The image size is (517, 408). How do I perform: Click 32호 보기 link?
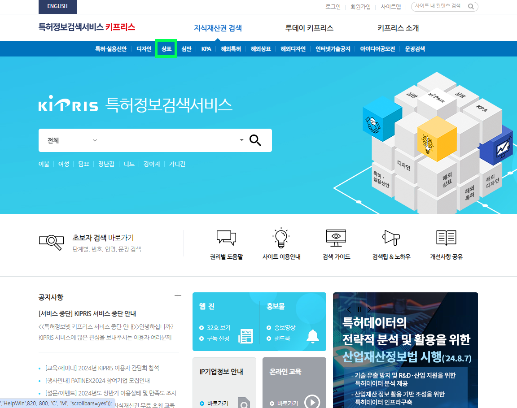pos(219,328)
